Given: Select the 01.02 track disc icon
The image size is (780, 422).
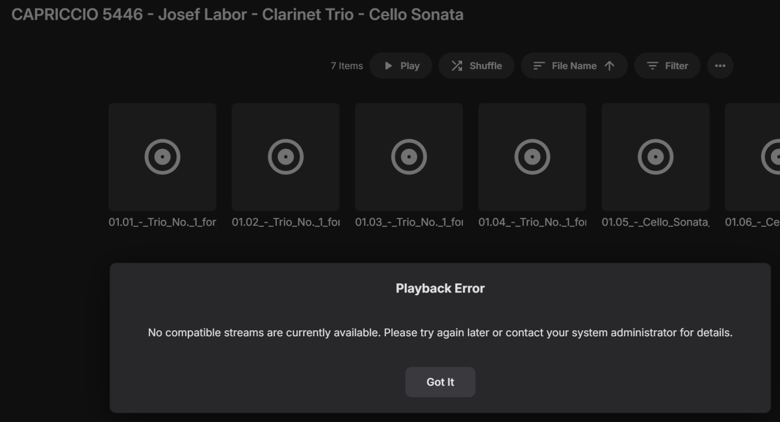Looking at the screenshot, I should [x=285, y=157].
